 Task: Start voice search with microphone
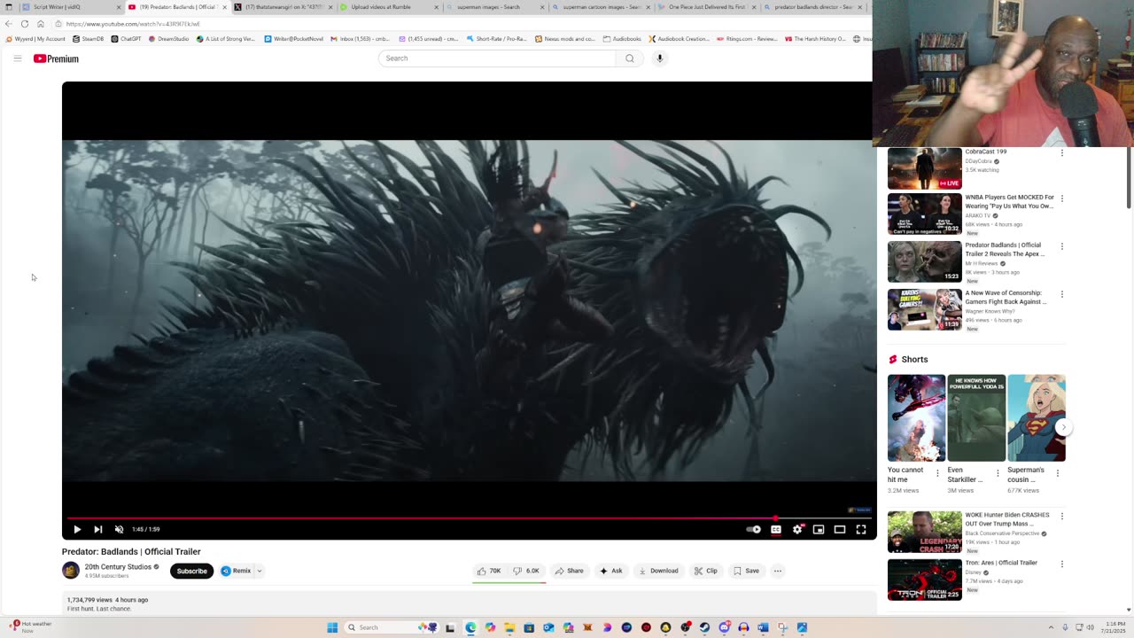tap(659, 58)
